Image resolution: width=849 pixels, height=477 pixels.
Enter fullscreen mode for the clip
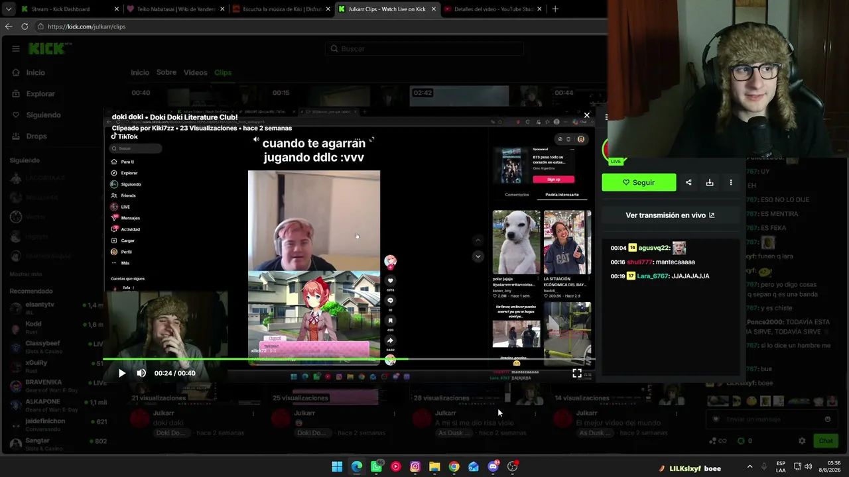[577, 374]
